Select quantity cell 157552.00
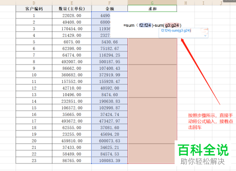Viewport: 236px width, 171px height. coord(72,81)
